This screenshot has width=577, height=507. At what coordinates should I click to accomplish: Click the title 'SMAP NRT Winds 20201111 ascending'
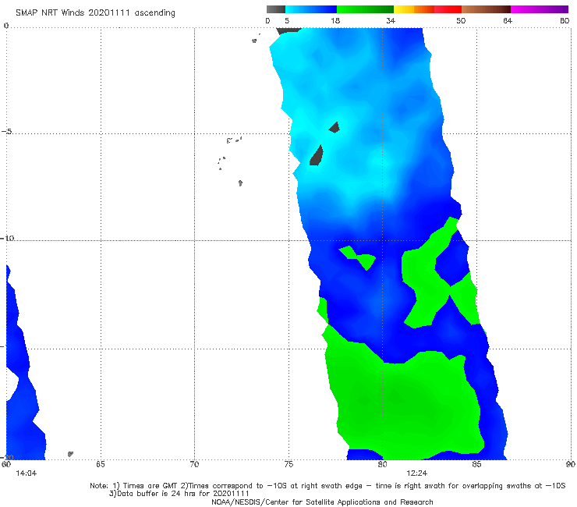click(x=95, y=13)
